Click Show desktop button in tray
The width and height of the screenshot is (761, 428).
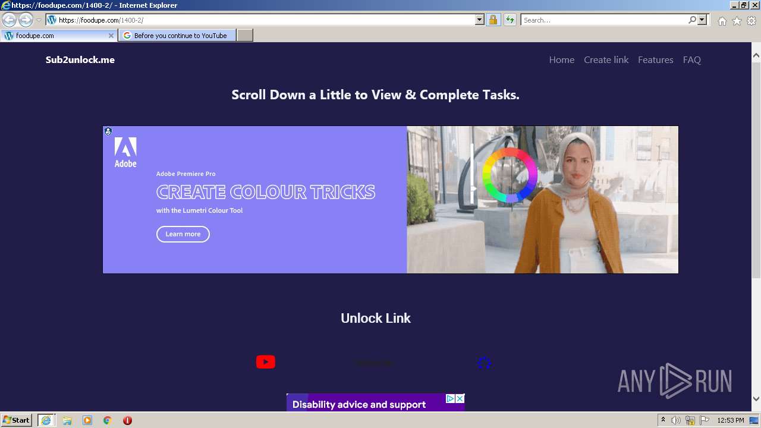754,420
